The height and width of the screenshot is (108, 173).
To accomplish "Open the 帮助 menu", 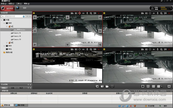I will [x=27, y=4].
